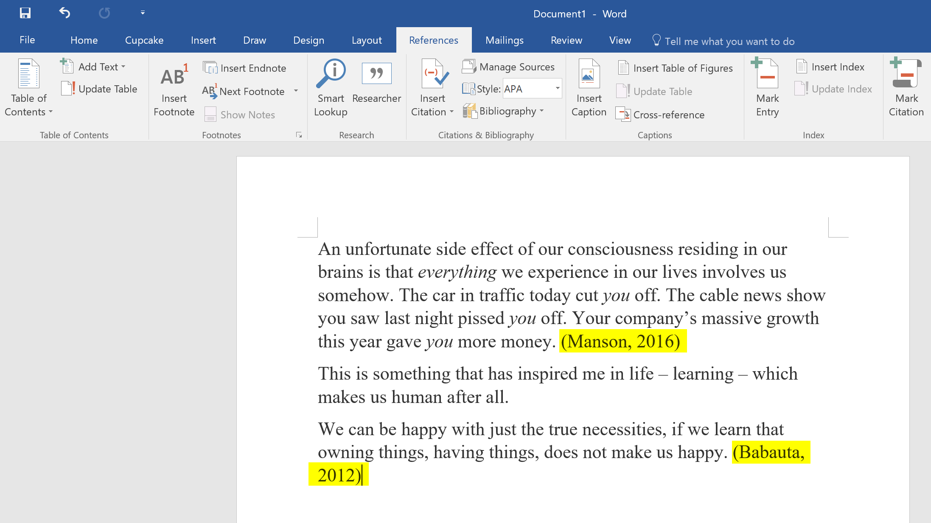Click the Save icon in title bar

(x=25, y=13)
